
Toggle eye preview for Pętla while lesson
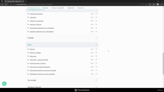pos(96,56)
